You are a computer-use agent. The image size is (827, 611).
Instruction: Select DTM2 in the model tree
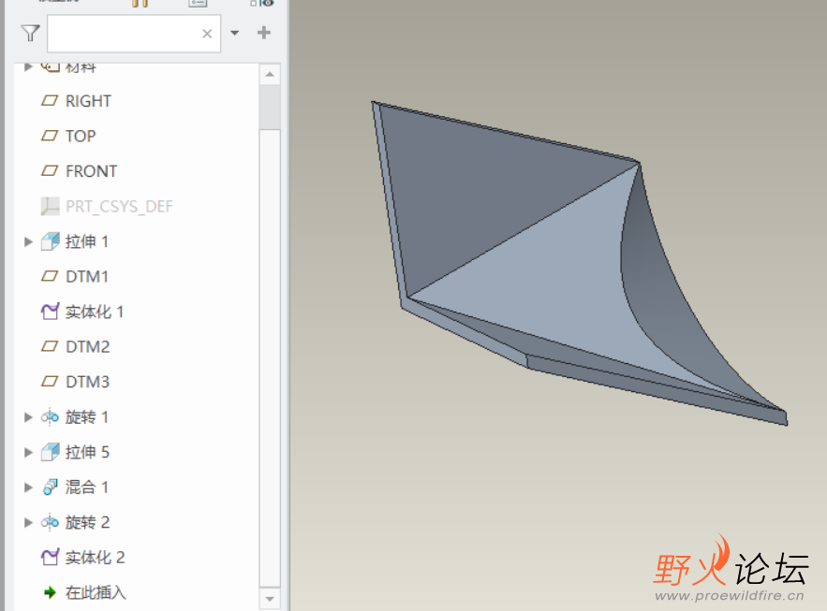87,346
